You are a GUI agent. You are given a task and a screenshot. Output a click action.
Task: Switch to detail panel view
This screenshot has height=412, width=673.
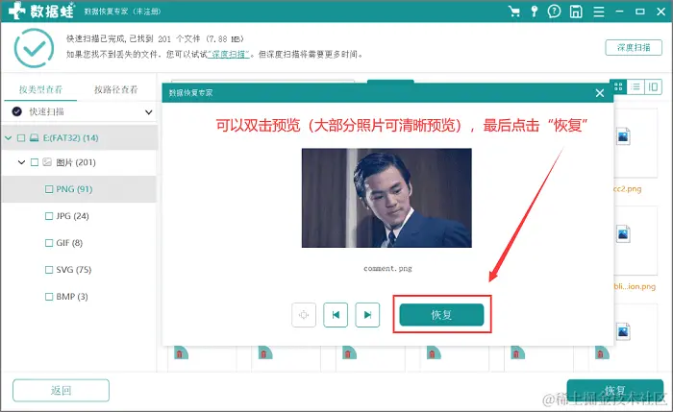tap(653, 87)
